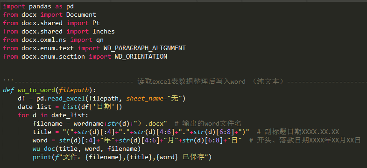Click the Document class in docx import
Screen dimensions: 367x168
pos(81,15)
